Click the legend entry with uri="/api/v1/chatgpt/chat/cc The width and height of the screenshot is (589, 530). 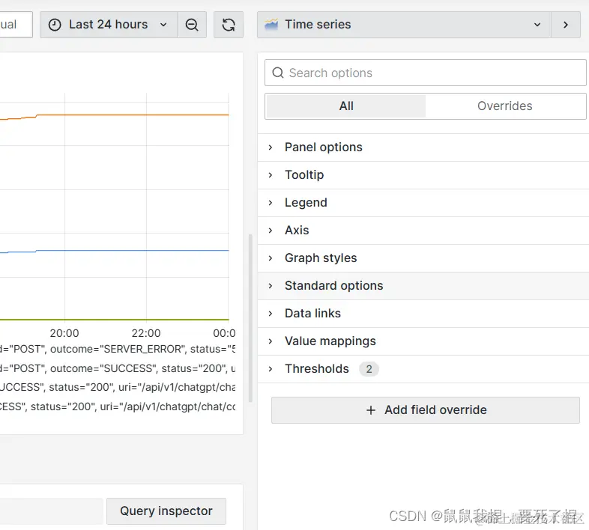(x=118, y=407)
